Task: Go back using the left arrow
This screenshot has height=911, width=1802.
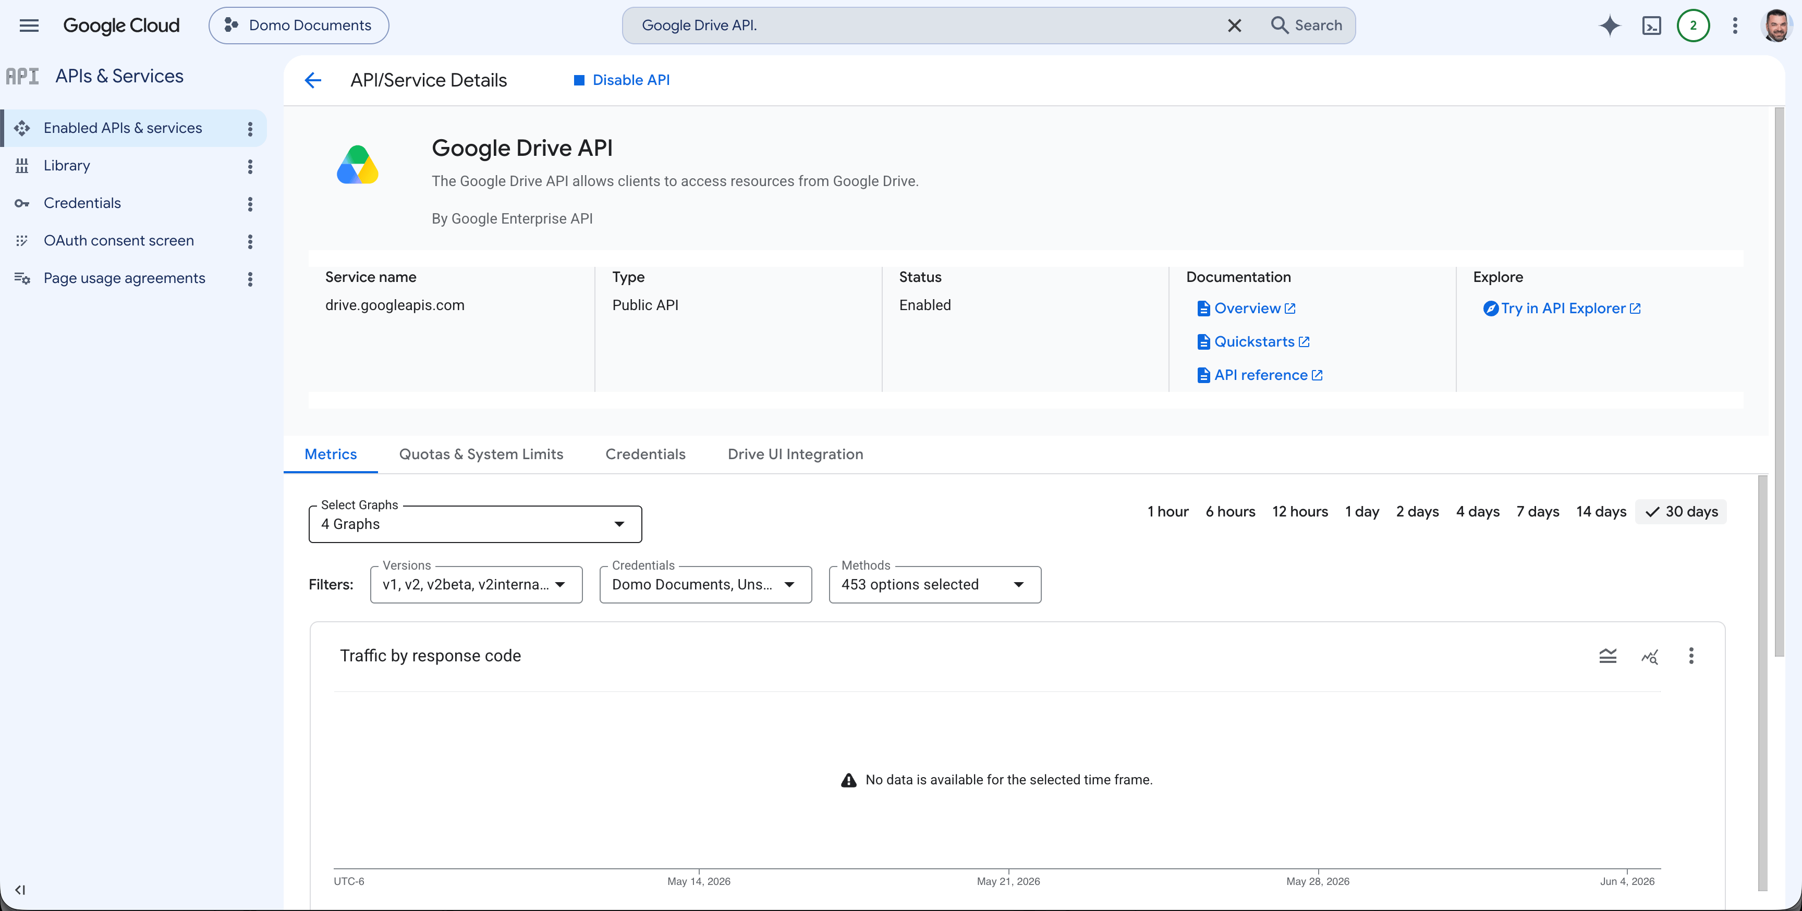Action: click(x=313, y=80)
